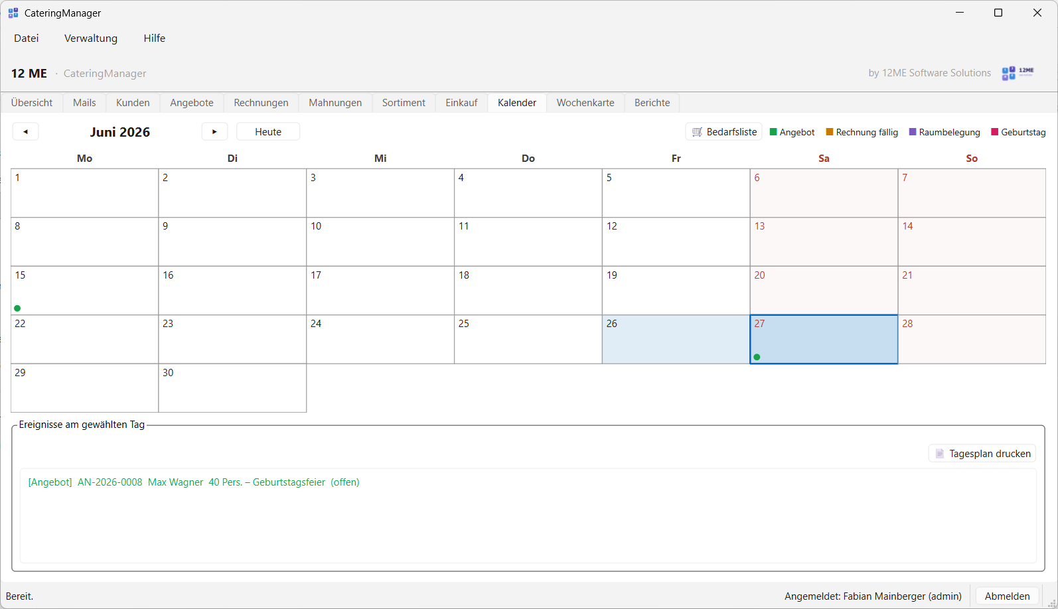Image resolution: width=1058 pixels, height=609 pixels.
Task: Click green event dot on June 27
Action: click(x=757, y=357)
